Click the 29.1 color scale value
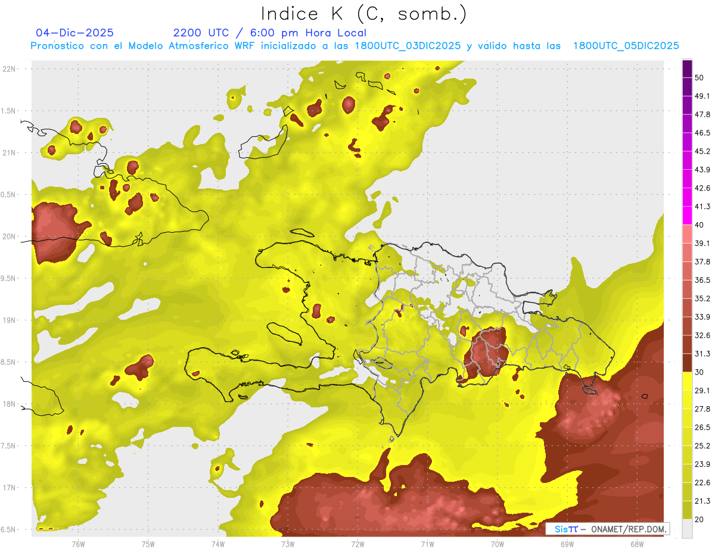Image resolution: width=715 pixels, height=552 pixels. coord(702,391)
